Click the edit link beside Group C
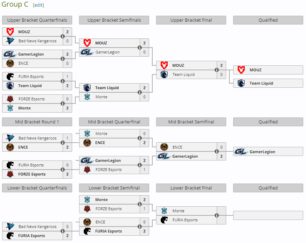This screenshot has width=306, height=243. pos(39,5)
